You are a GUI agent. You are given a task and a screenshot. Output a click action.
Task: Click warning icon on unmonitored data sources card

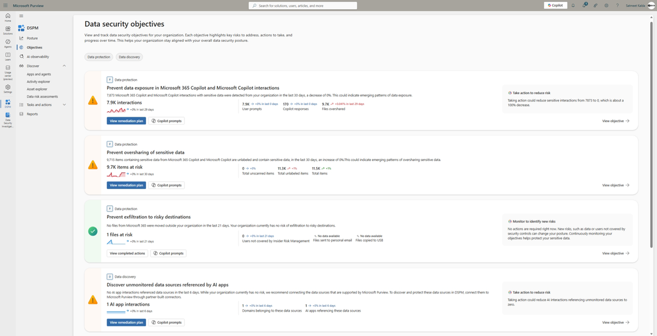(93, 300)
